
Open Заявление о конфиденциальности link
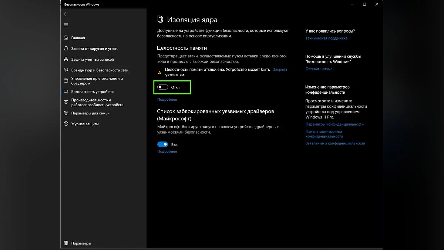coord(335,143)
